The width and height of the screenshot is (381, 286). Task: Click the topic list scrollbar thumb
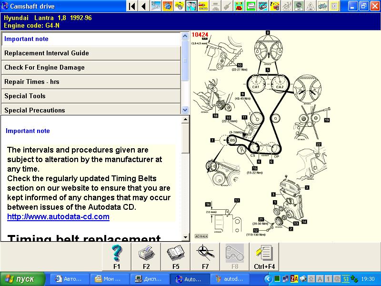185,61
